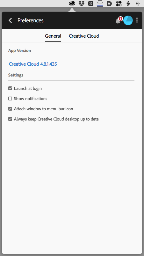The width and height of the screenshot is (144, 256).
Task: Click the command-key menu bar icon
Action: click(x=91, y=4)
